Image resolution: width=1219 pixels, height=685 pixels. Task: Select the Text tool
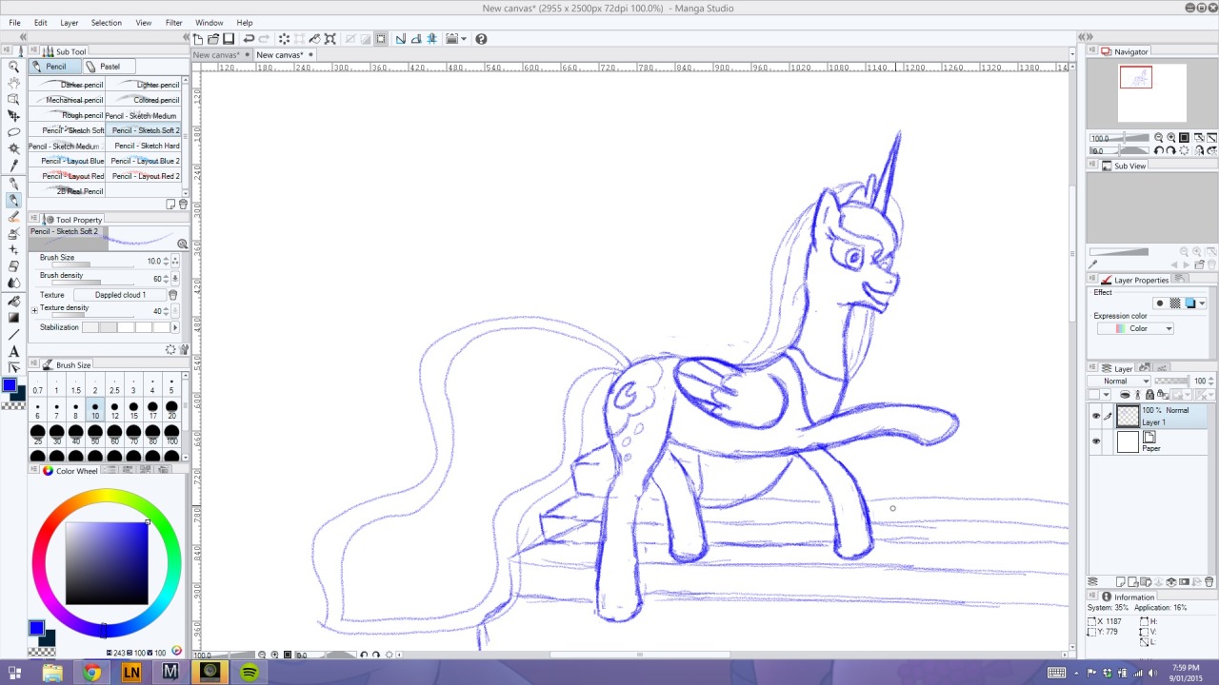(x=13, y=351)
